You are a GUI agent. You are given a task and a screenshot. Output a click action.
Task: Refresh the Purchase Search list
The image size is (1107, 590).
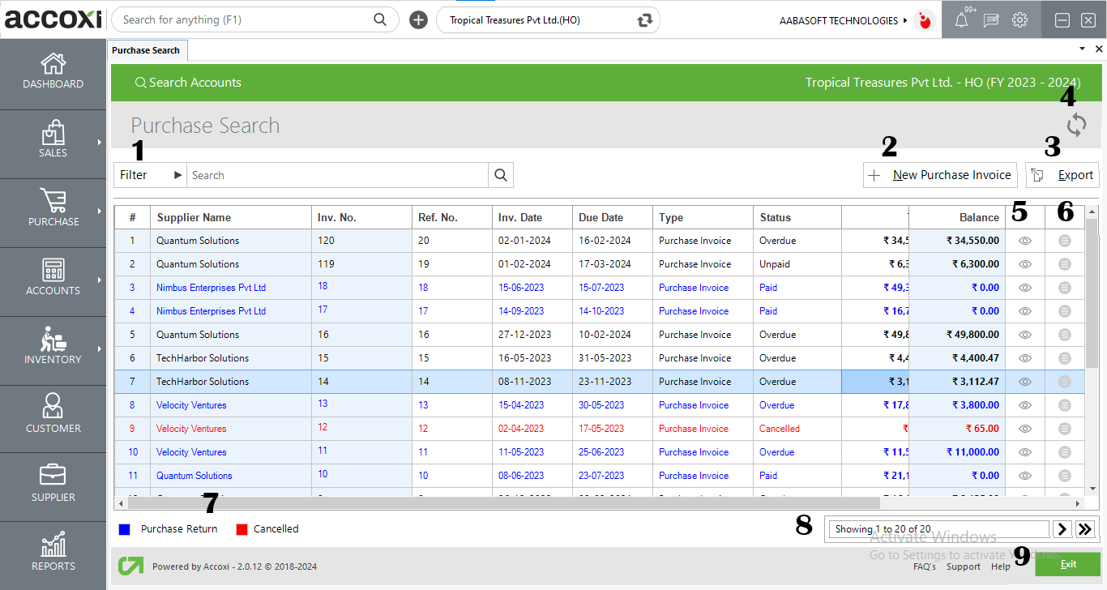coord(1076,125)
